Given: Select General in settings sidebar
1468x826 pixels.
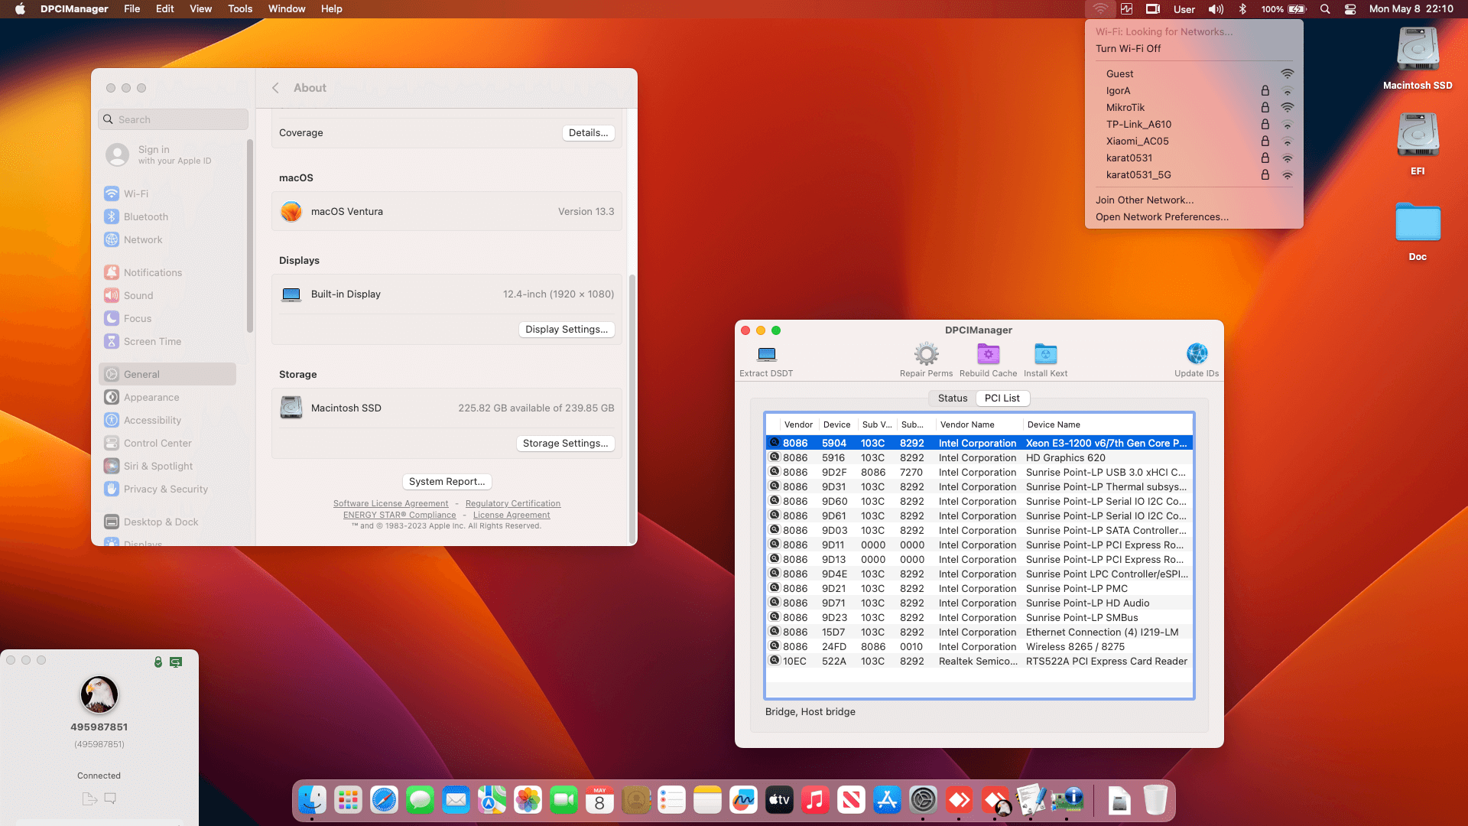Looking at the screenshot, I should [x=168, y=375].
